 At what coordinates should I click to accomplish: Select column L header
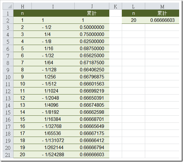[x=133, y=6]
